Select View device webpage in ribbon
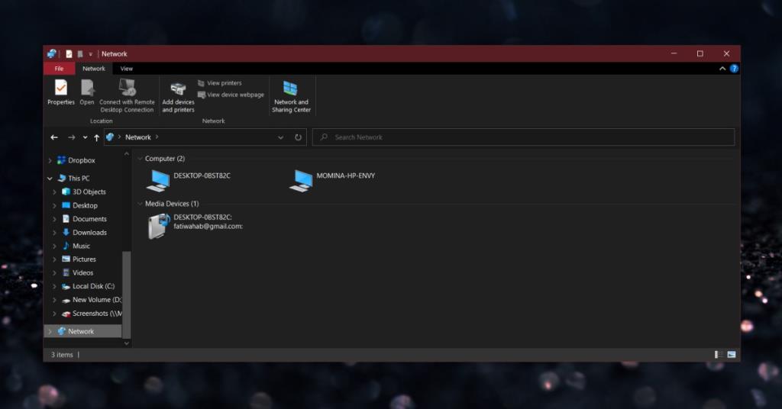 231,95
